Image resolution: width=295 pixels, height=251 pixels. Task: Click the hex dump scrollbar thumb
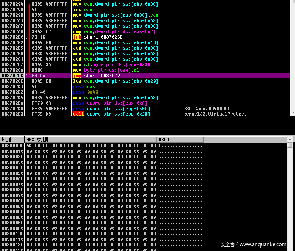click(289, 145)
